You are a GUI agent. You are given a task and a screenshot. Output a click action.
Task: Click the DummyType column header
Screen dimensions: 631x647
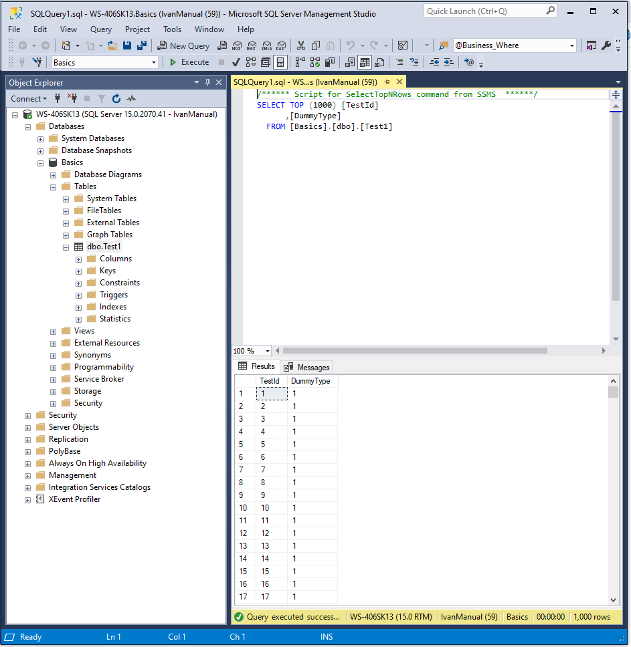(312, 381)
